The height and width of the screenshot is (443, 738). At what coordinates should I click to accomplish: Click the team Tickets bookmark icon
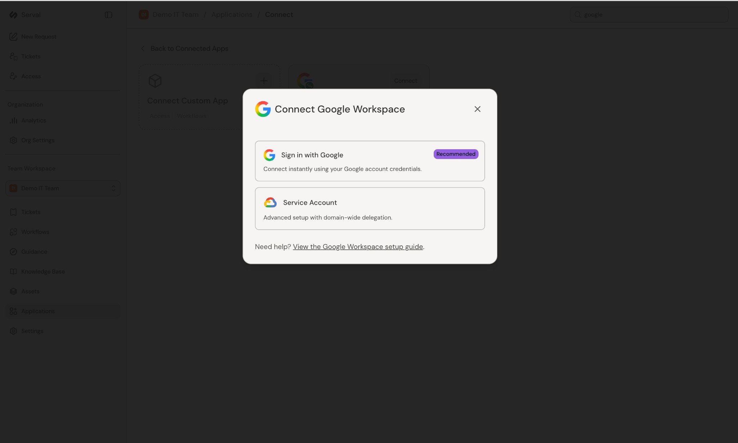tap(13, 212)
